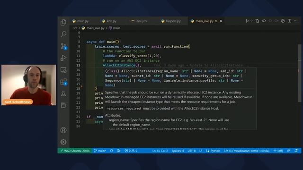Synchronize changes icon in status bar

112,151
